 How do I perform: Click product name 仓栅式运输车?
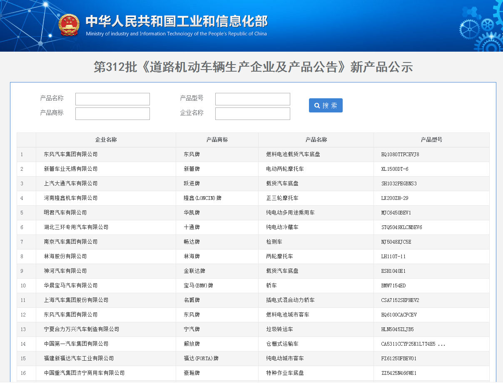click(x=282, y=344)
